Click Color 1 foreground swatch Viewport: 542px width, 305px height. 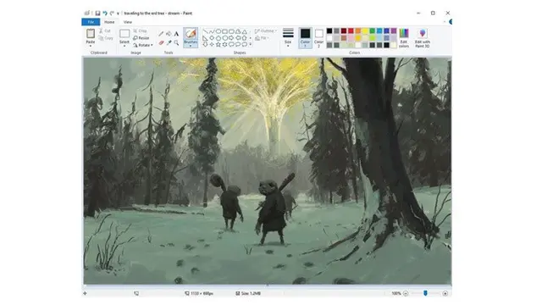click(305, 37)
